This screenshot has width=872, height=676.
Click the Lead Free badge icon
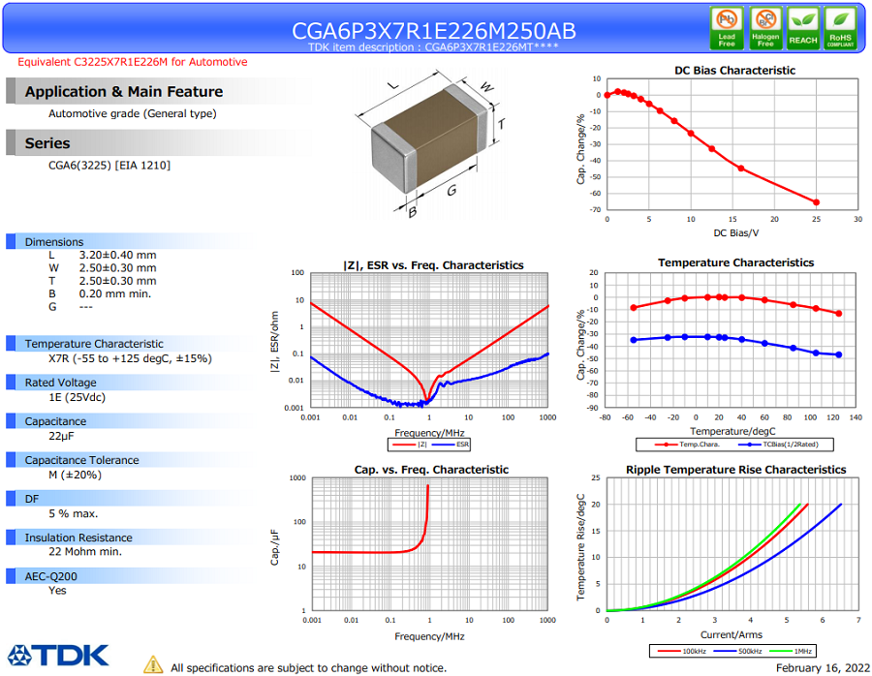(x=727, y=28)
